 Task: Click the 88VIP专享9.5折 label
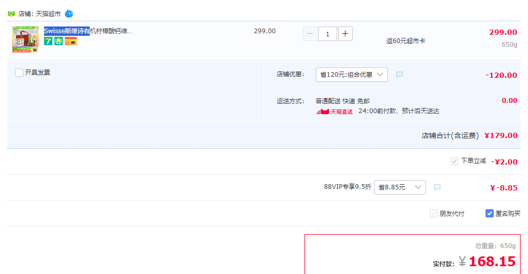pos(348,187)
